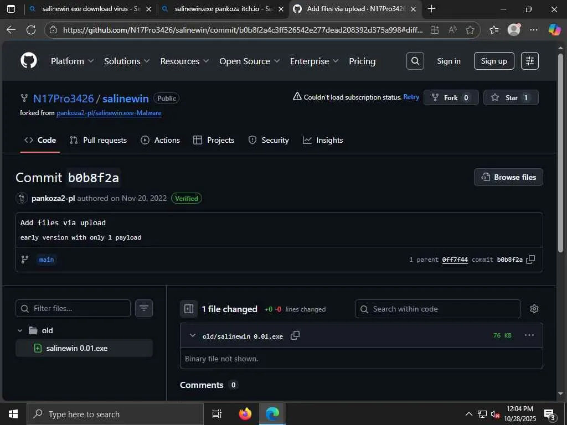Focus the Filter files input
The height and width of the screenshot is (425, 567).
click(73, 308)
